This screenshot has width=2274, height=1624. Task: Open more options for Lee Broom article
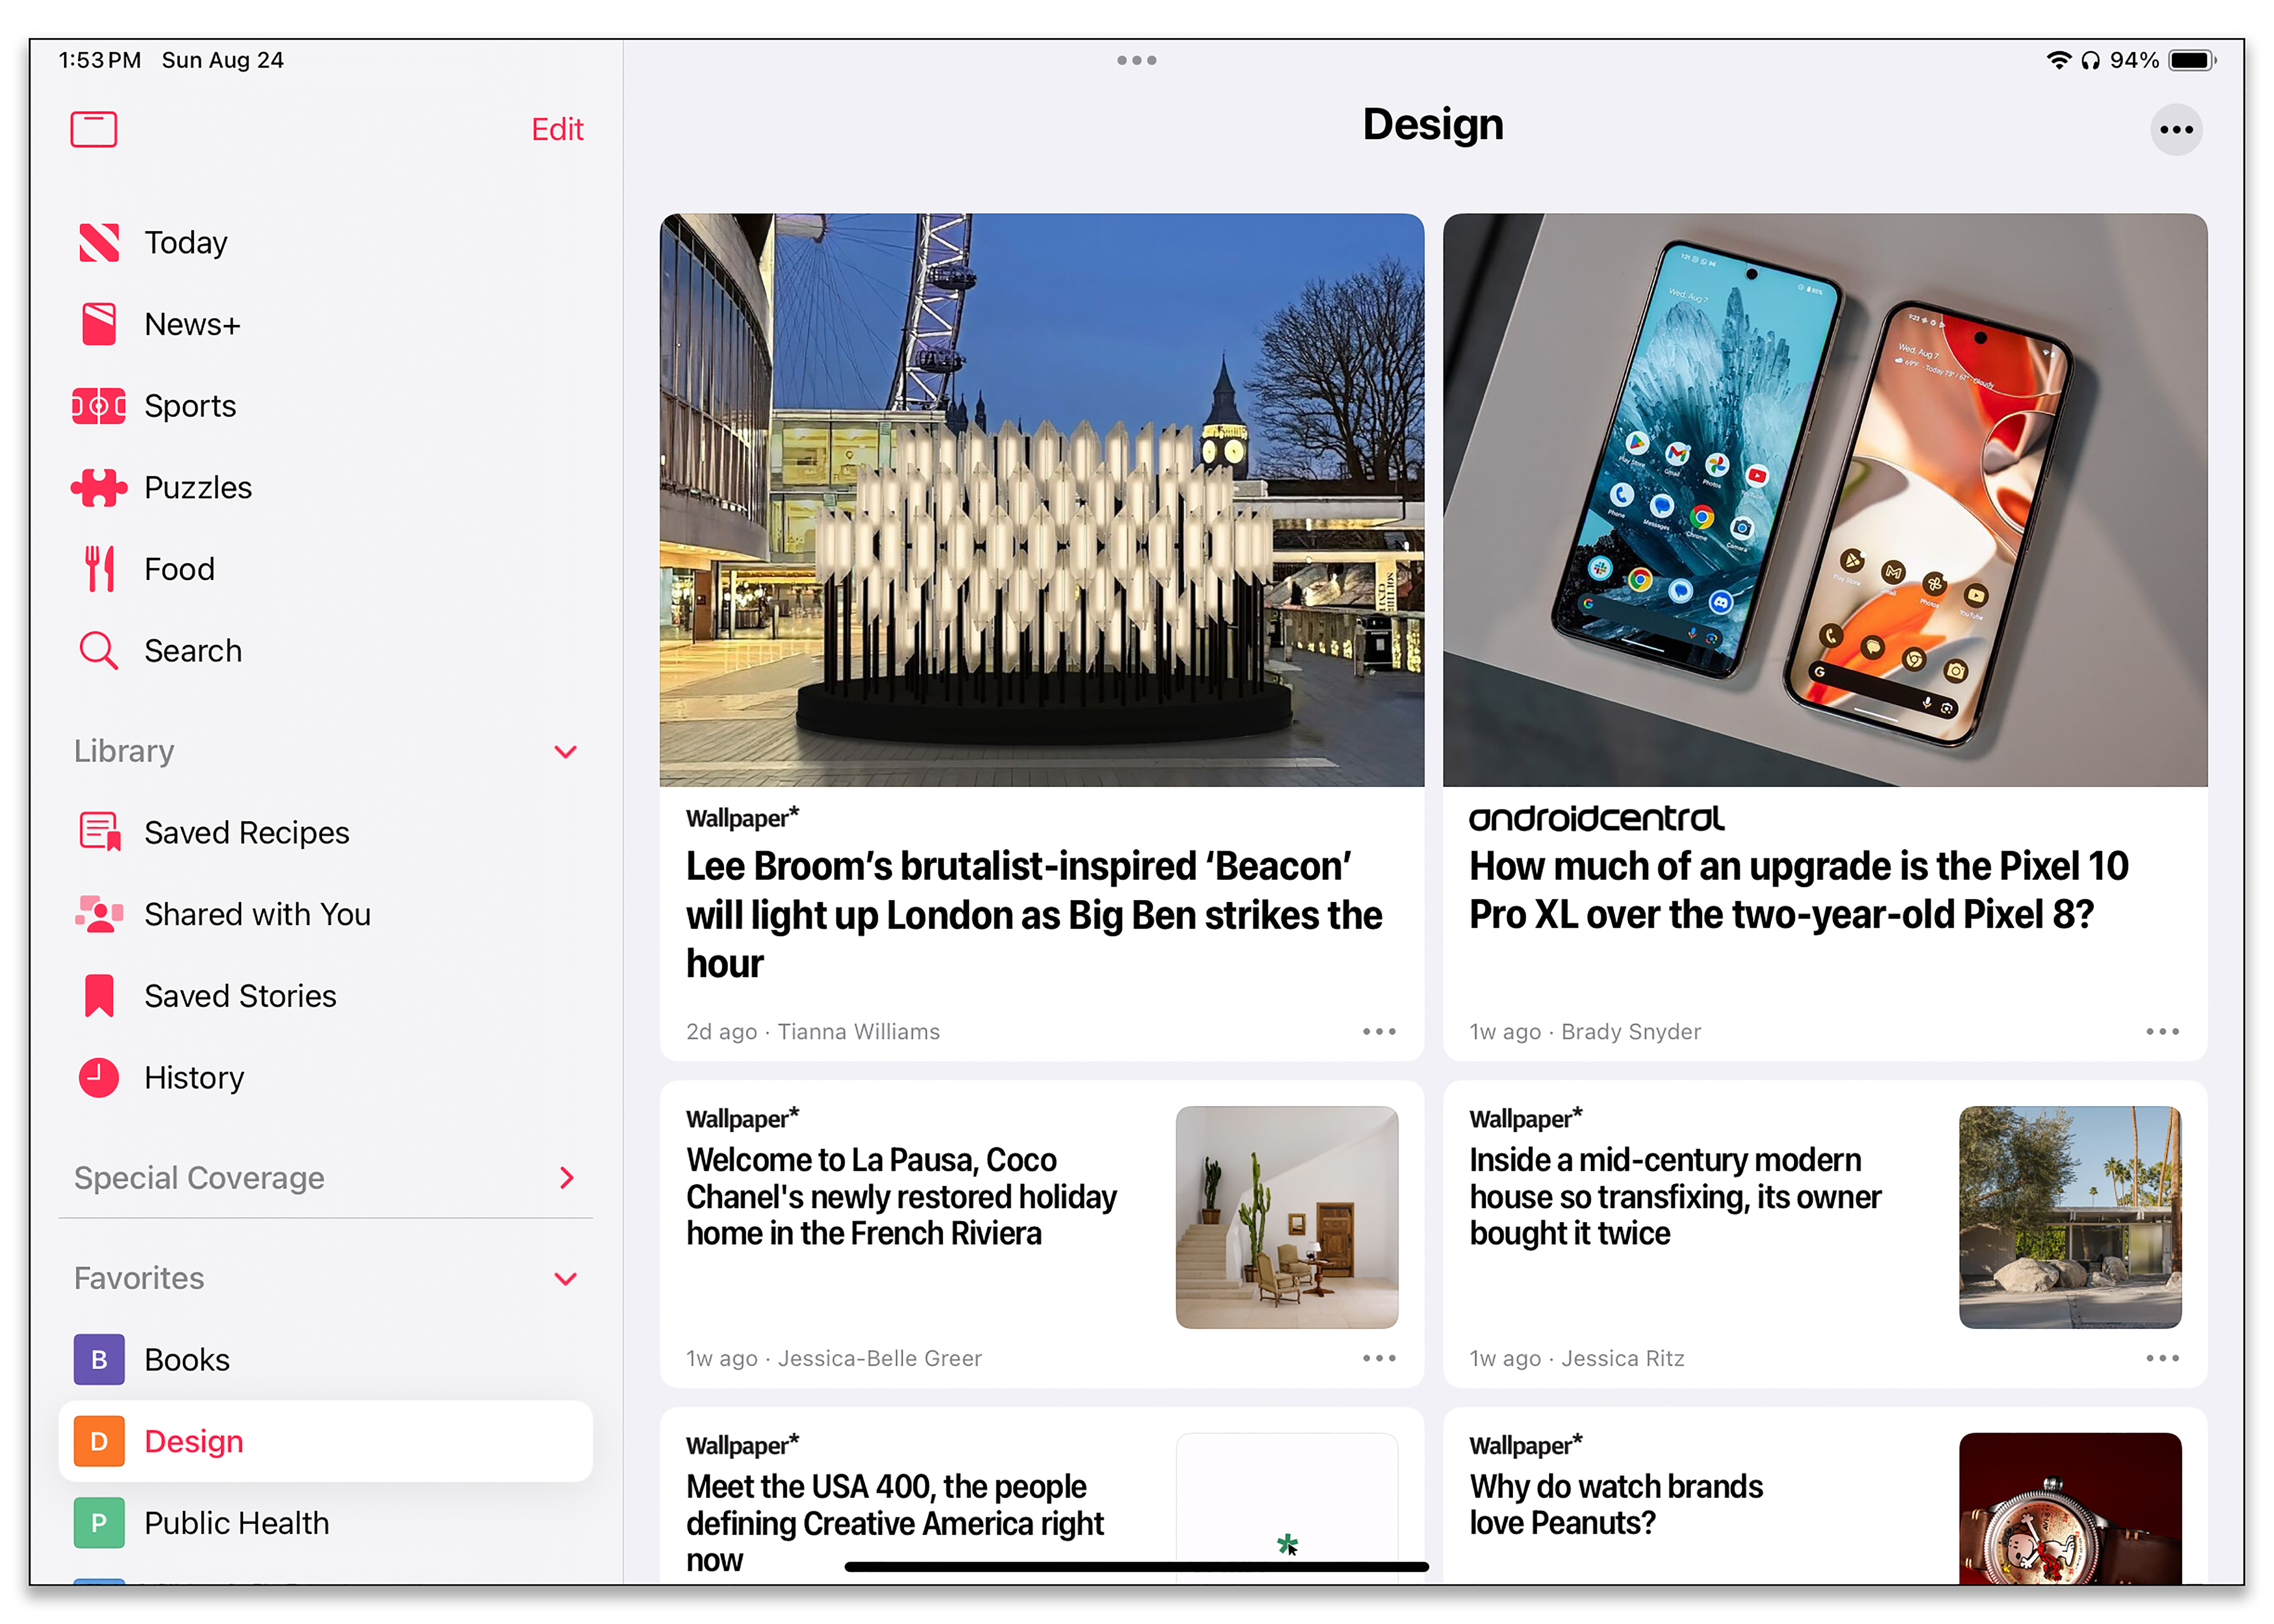click(1379, 1031)
